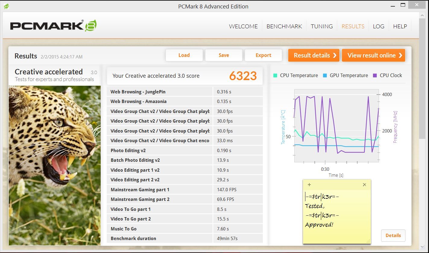Viewport: 429px width, 253px height.
Task: Go to the LOG tab
Action: 378,27
